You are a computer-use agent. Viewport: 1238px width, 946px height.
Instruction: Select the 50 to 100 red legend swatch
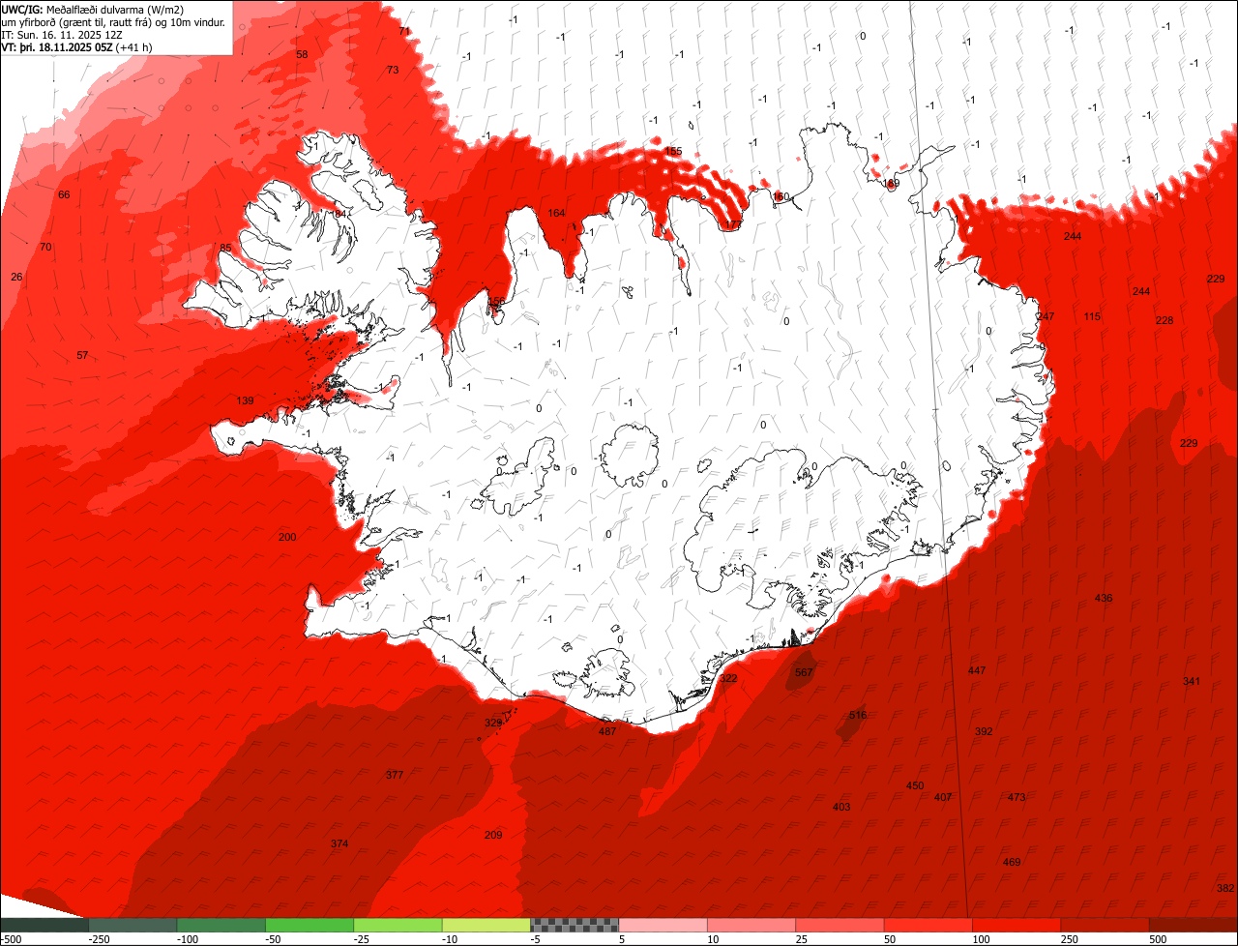tap(928, 925)
